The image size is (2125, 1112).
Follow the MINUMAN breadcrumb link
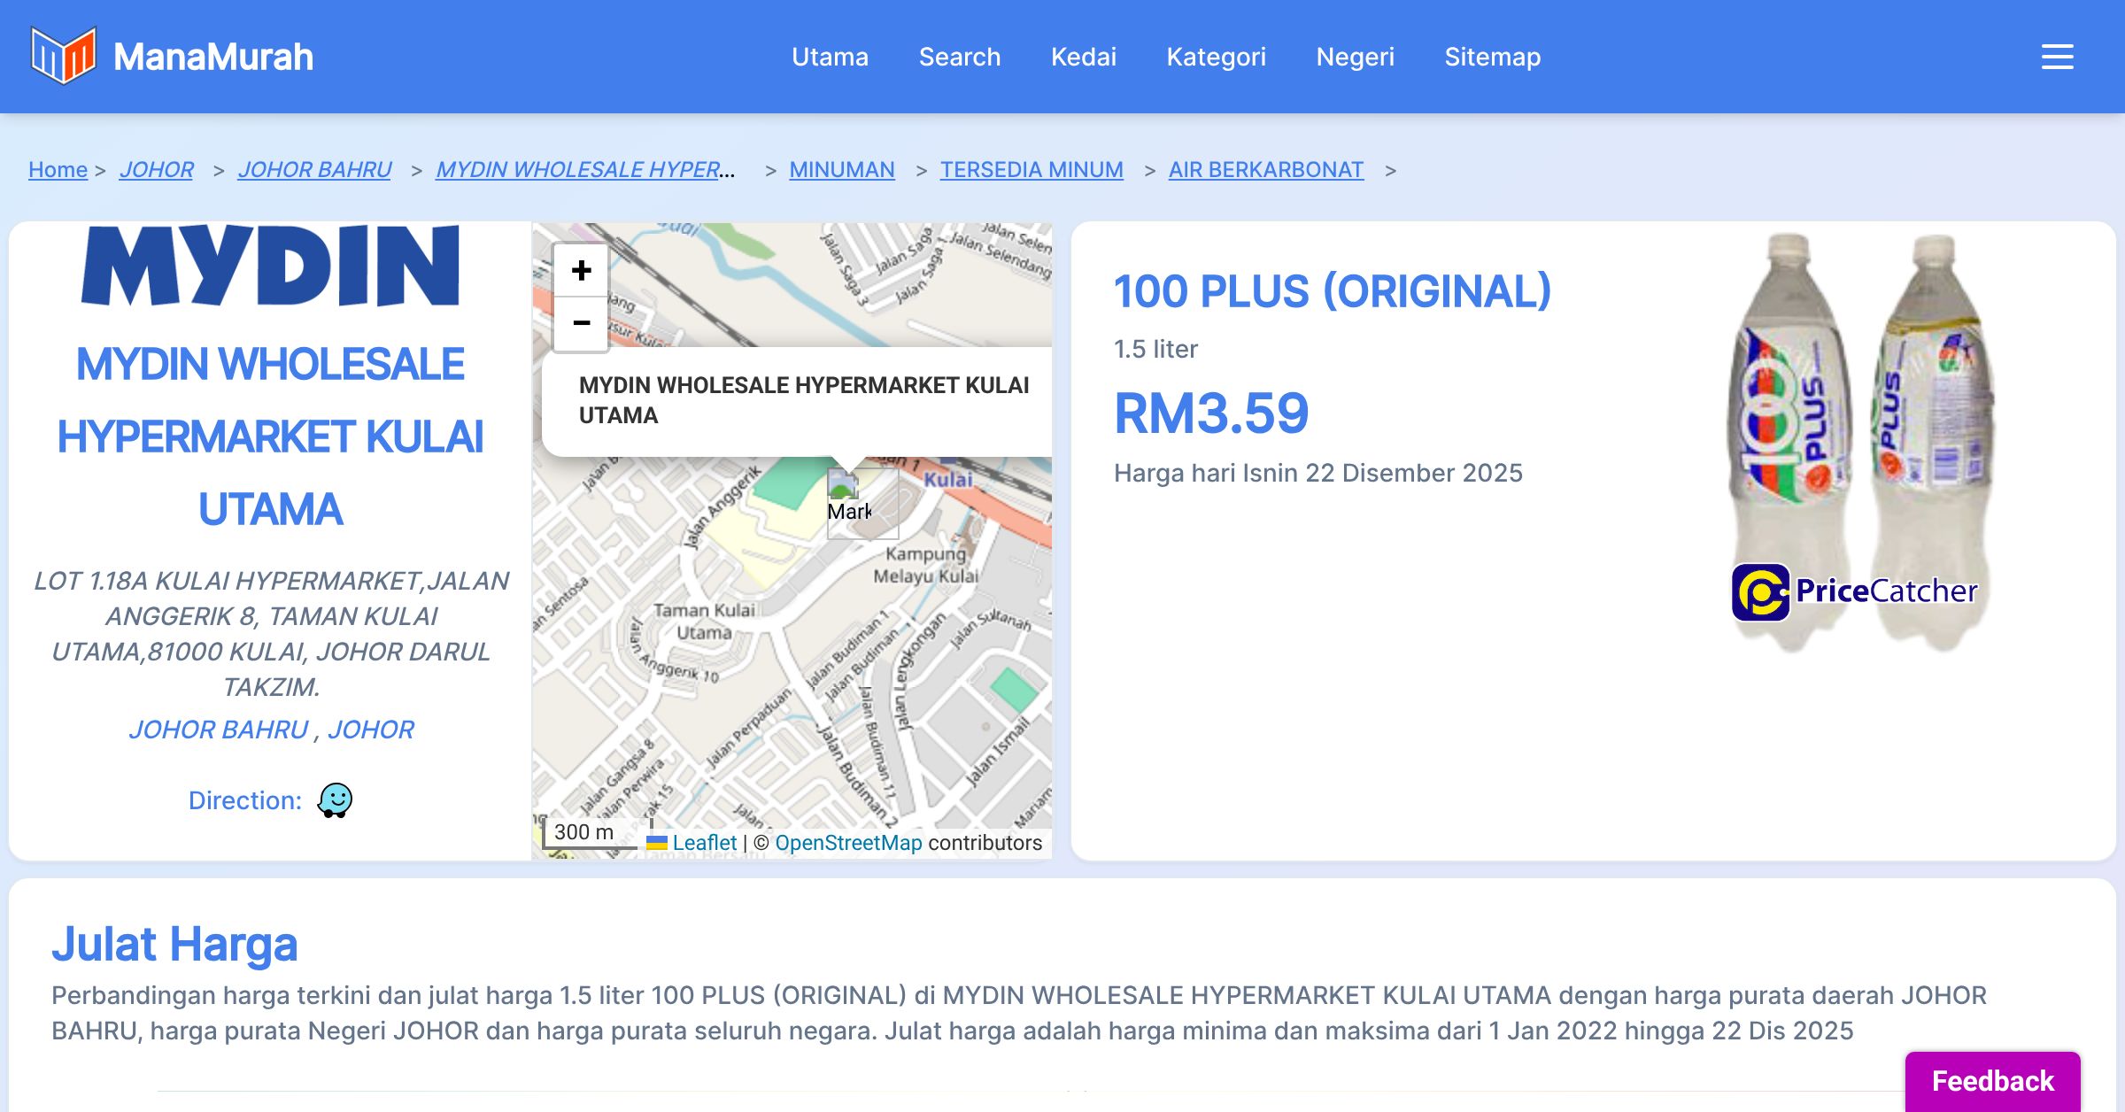click(841, 169)
